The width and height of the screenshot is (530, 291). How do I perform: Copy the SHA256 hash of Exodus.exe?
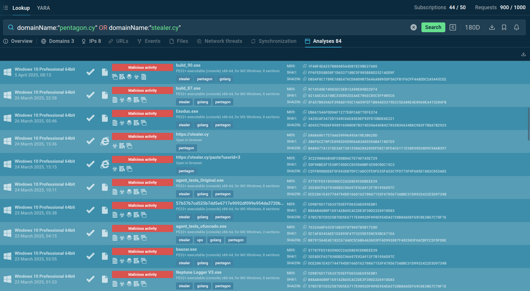tap(304, 125)
